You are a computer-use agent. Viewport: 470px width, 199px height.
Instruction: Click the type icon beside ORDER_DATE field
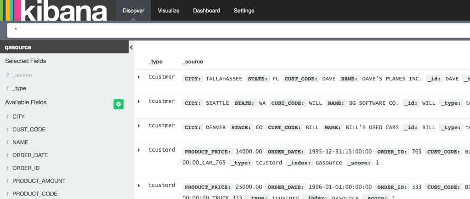click(7, 155)
